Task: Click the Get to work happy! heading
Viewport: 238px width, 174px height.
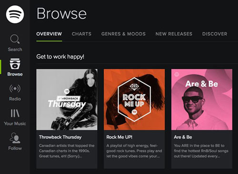Action: pyautogui.click(x=60, y=57)
